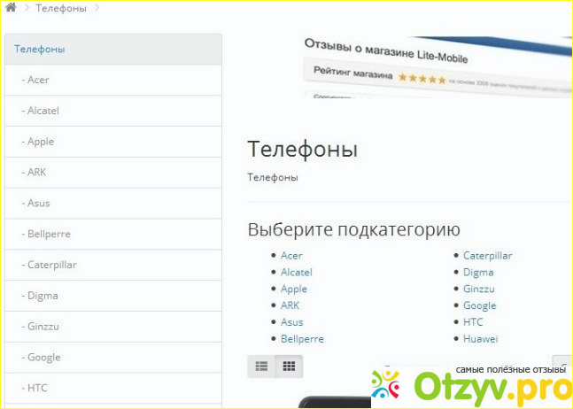Select Alcatel in the sidebar list

tap(43, 111)
